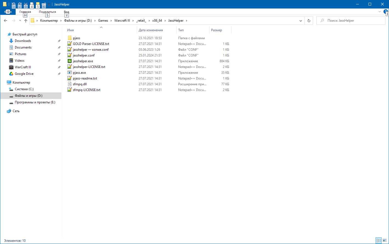Open Documents in the navigation pane
This screenshot has height=244, width=389.
coord(23,47)
